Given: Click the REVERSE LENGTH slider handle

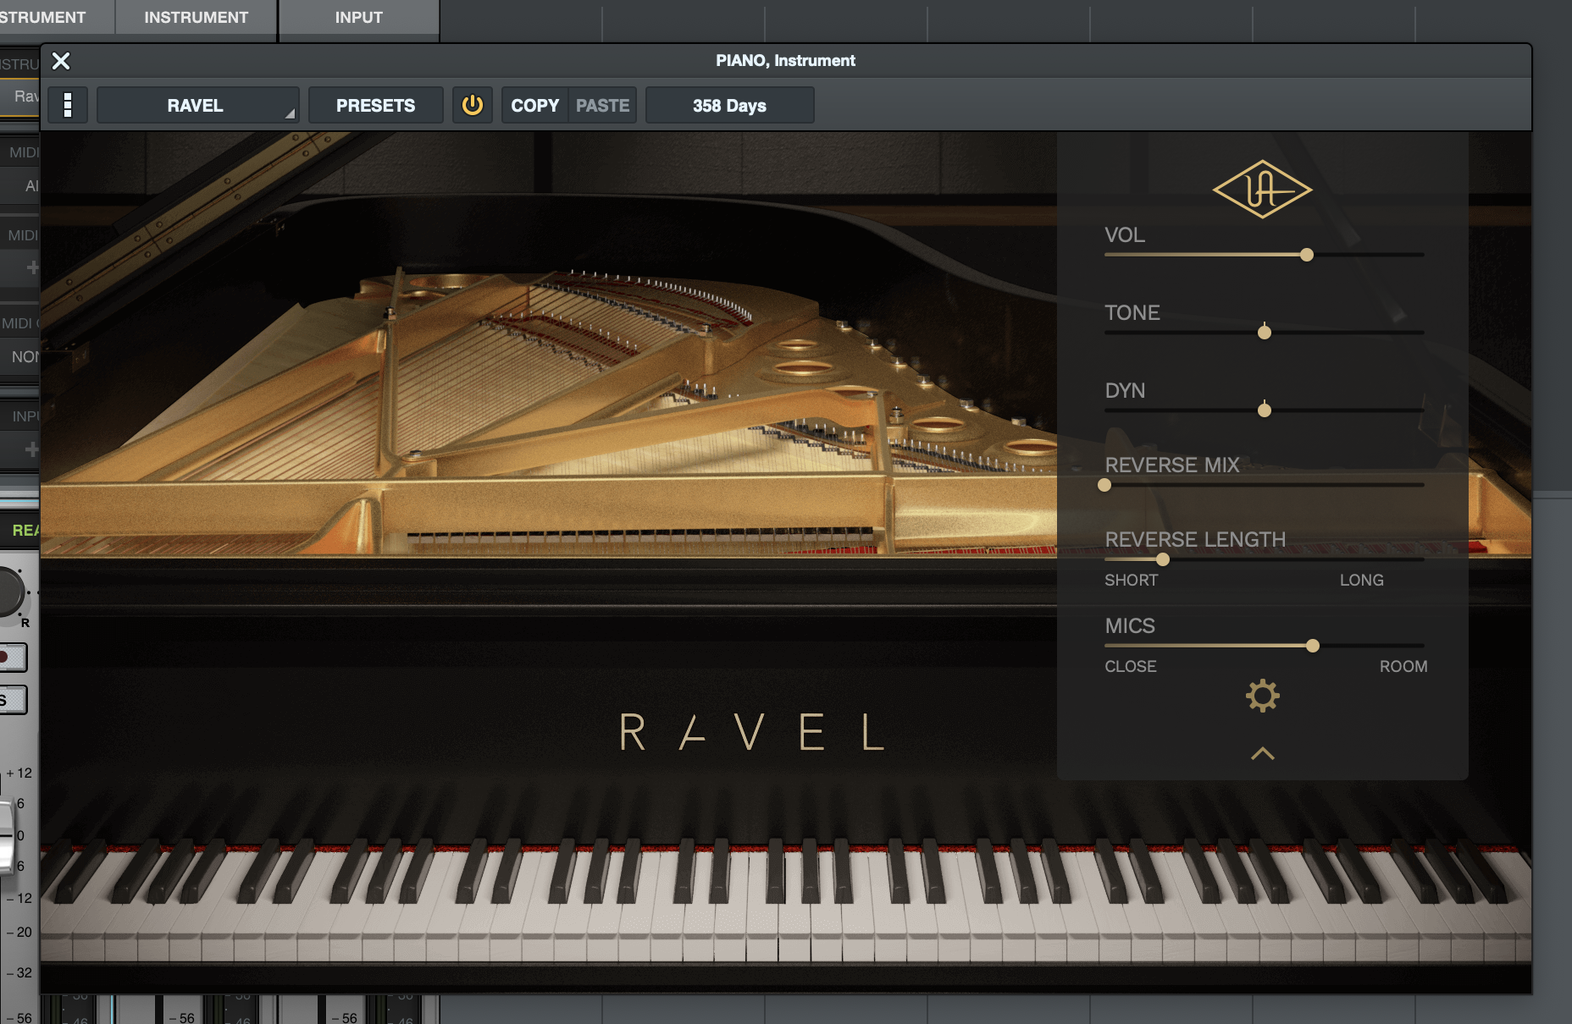Looking at the screenshot, I should click(x=1163, y=559).
